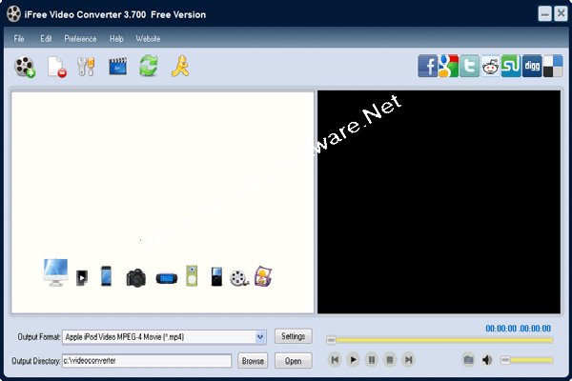Viewport: 572px width, 381px height.
Task: Select the black iPod classic icon
Action: 216,277
